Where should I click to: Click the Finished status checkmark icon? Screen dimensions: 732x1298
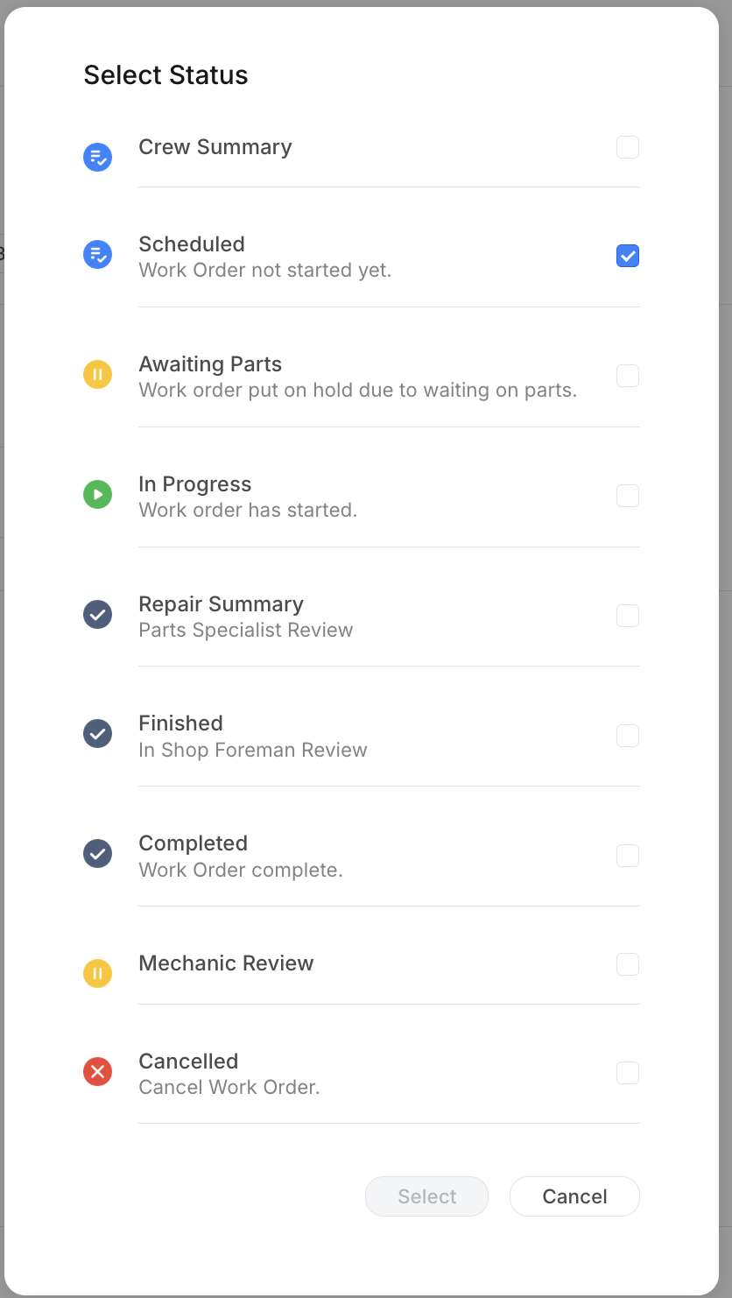97,734
